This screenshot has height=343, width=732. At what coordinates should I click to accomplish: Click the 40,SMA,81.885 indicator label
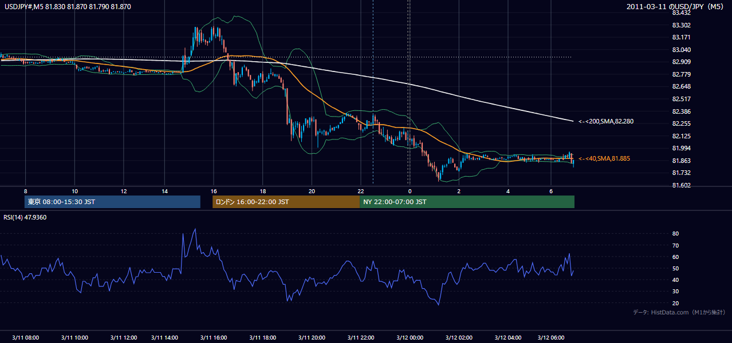[604, 158]
